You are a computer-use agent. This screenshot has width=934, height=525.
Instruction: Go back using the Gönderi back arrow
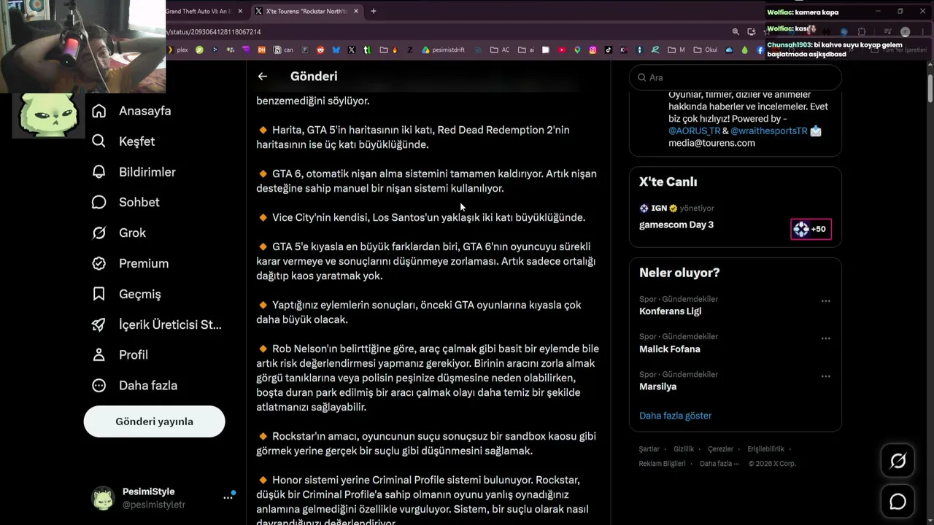click(x=263, y=76)
